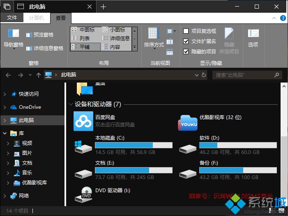Collapse the Libraries (库) node
288x216 pixels.
[5, 133]
